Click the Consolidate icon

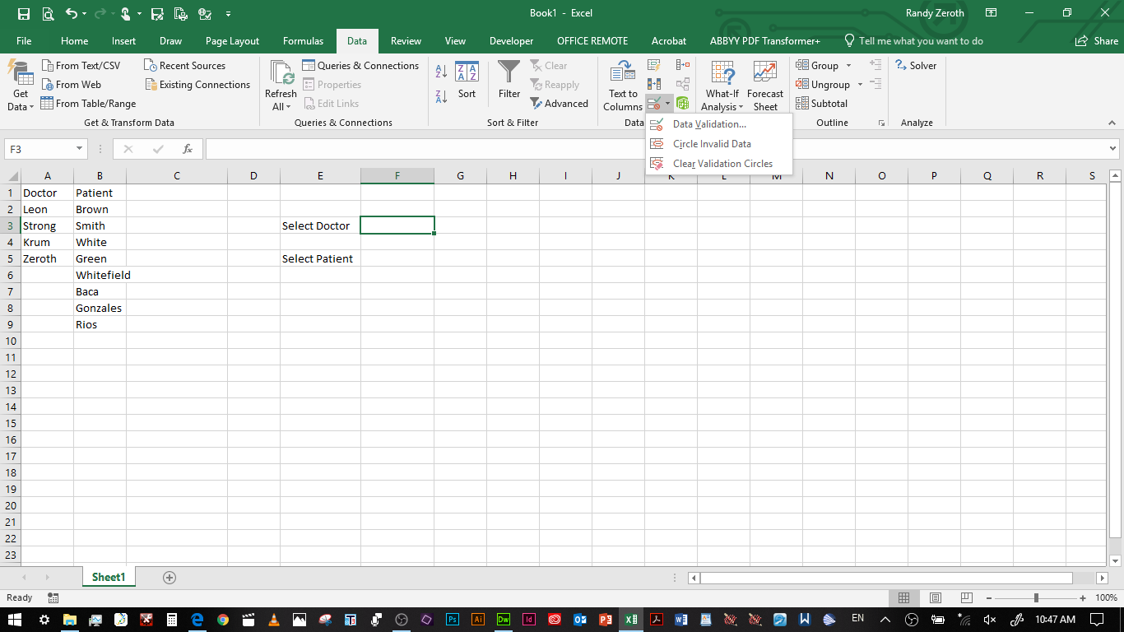click(x=683, y=65)
